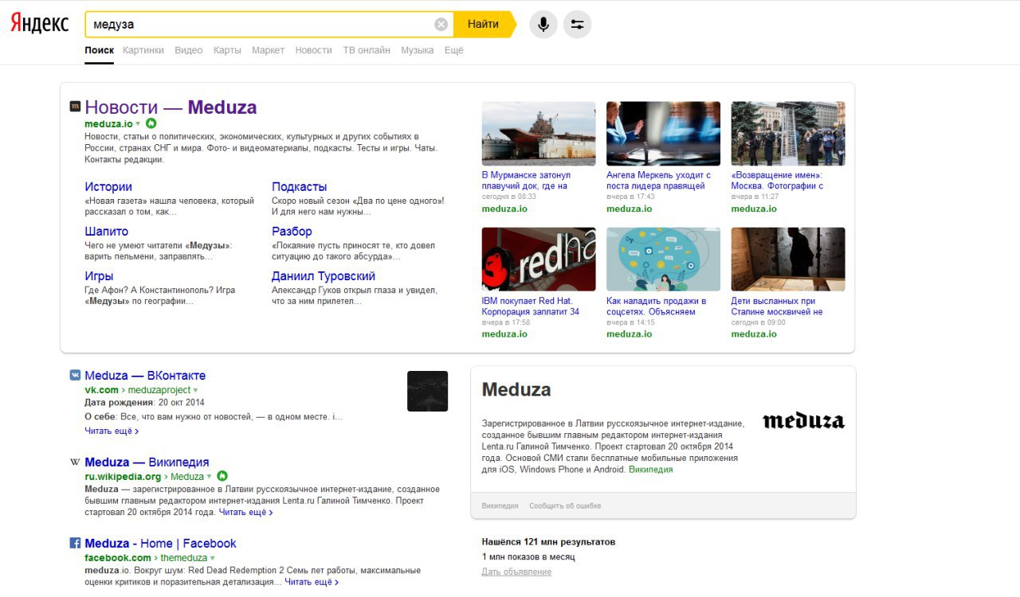Open the social networks sales article thumbnail
1020x597 pixels.
click(663, 259)
